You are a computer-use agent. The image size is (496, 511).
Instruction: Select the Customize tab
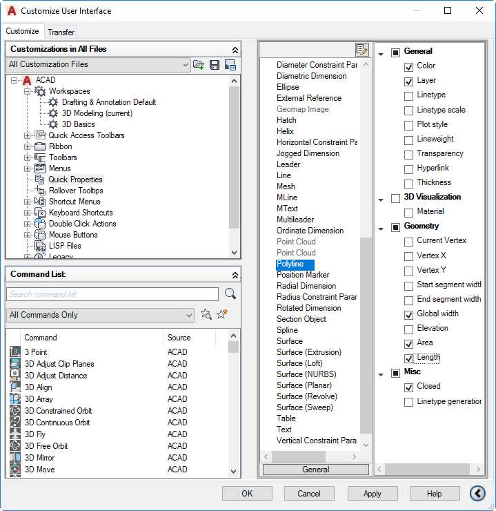tap(22, 31)
